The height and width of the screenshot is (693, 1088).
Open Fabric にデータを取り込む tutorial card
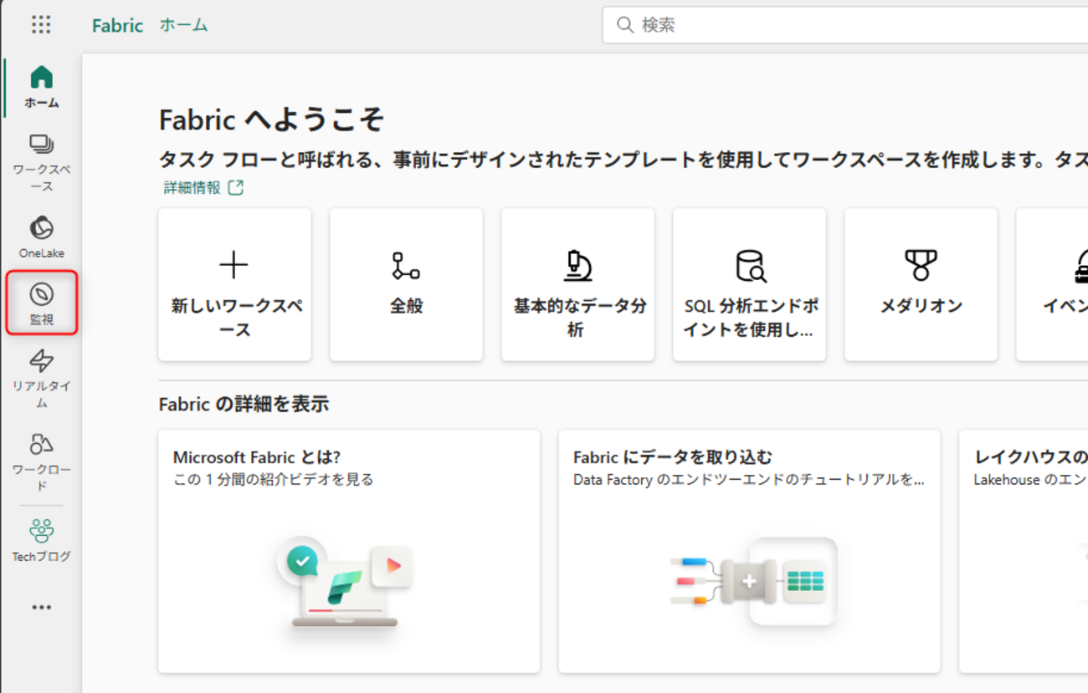click(x=749, y=550)
